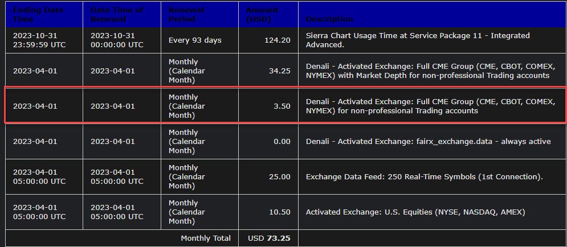Click the U.S. Equities activated exchange description

(x=415, y=212)
